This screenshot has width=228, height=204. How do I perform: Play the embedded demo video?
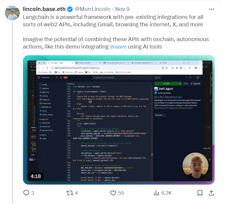pos(119,120)
